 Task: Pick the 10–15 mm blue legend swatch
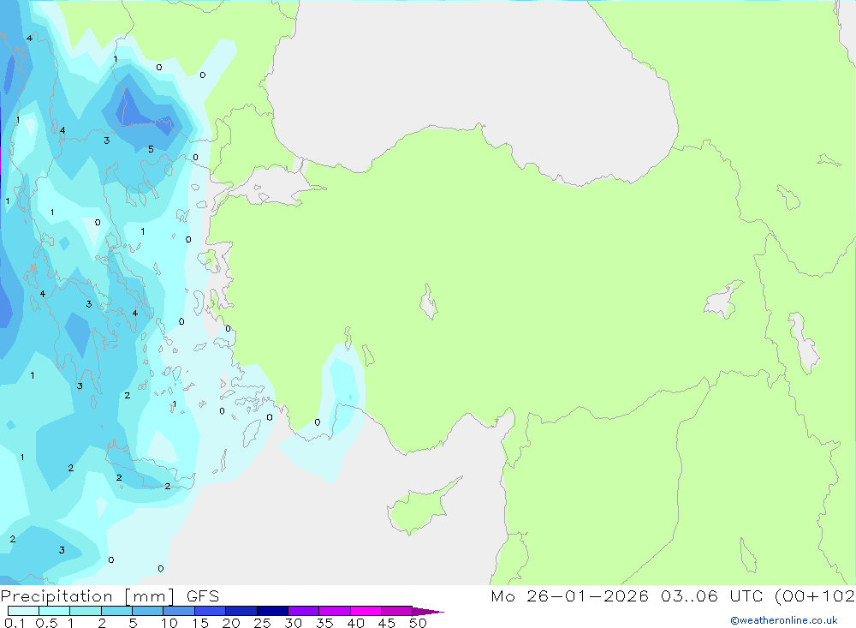pyautogui.click(x=179, y=611)
